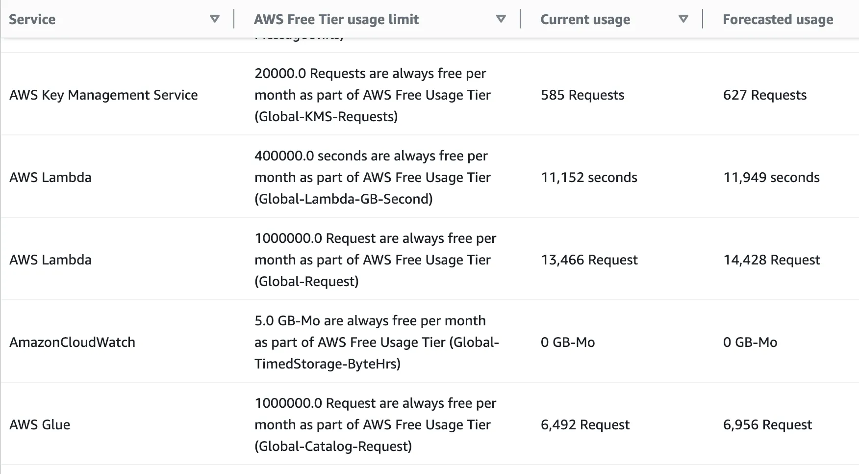Click the 6,492 Request current usage value
Viewport: 859px width, 474px height.
[x=585, y=425]
